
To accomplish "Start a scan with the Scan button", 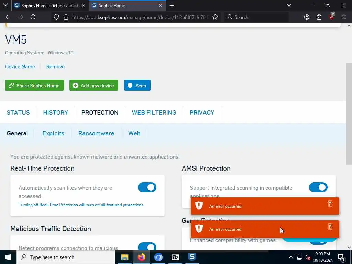I will pyautogui.click(x=137, y=85).
